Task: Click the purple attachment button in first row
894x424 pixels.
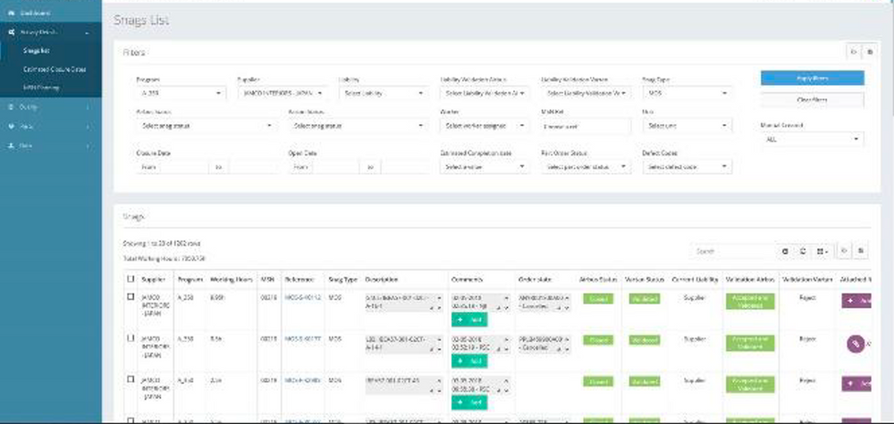Action: [x=856, y=301]
